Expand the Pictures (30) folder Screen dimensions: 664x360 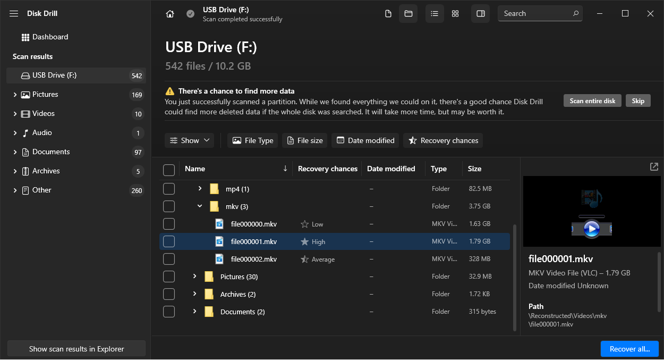(x=194, y=277)
